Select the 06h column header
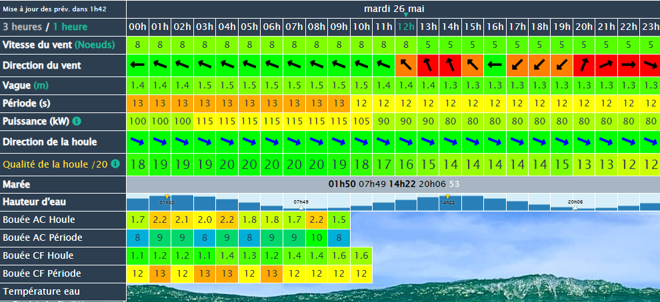 [x=272, y=27]
